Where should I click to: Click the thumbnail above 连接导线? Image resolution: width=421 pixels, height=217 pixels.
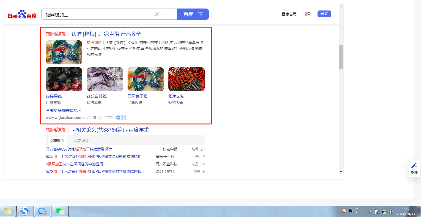(64, 79)
